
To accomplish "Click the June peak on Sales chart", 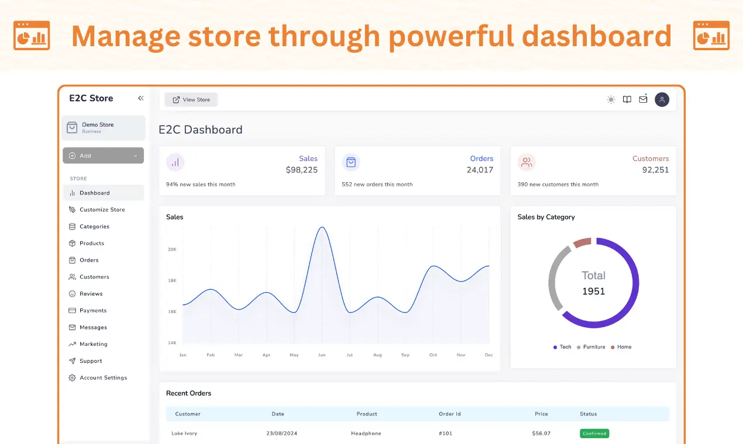I will tap(321, 227).
